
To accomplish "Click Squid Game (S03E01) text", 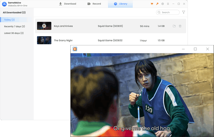I will point(110,26).
